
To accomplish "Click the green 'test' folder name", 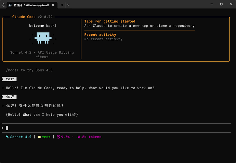I will coord(46,137).
